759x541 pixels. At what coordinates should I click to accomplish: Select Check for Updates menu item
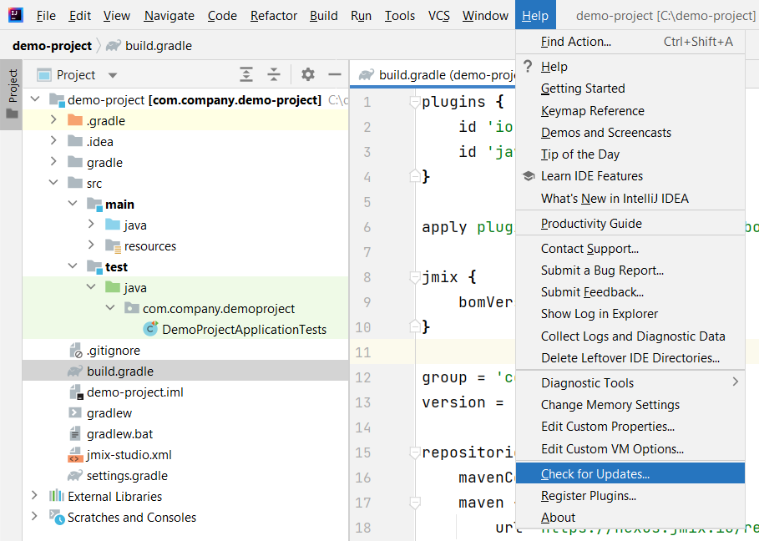click(x=595, y=474)
